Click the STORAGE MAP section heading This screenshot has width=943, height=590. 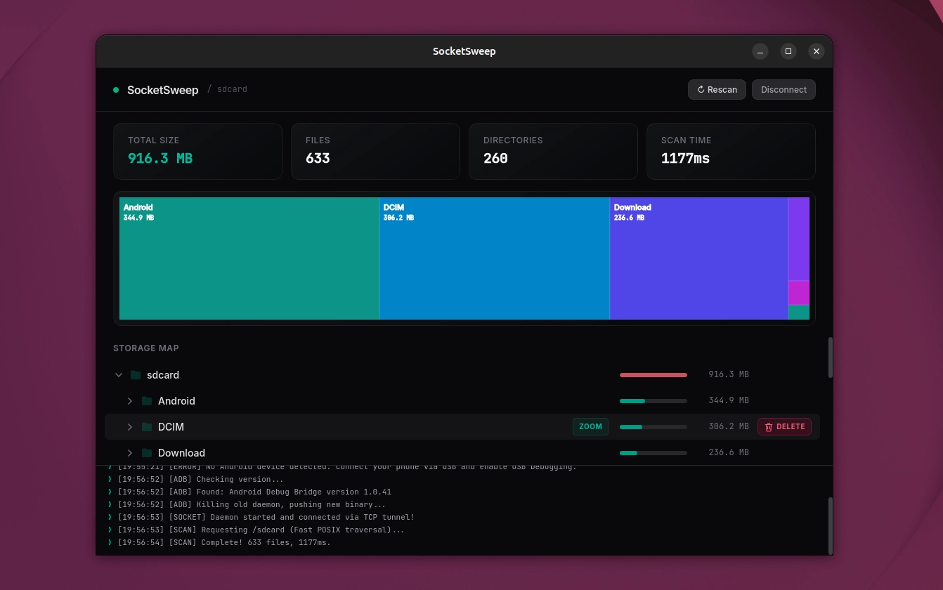click(x=146, y=348)
